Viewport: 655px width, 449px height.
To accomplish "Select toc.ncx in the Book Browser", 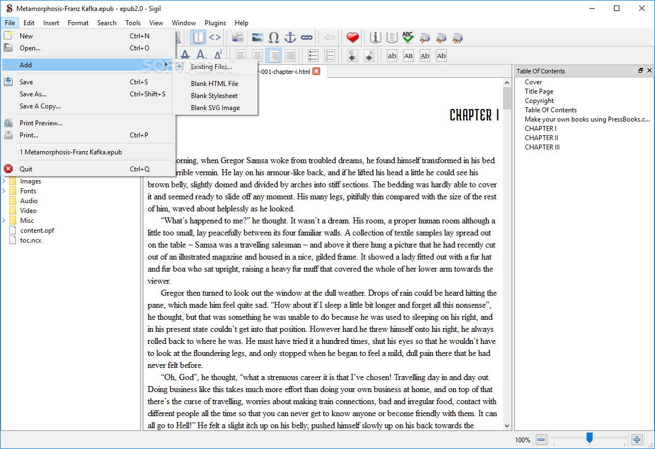I will (x=31, y=240).
